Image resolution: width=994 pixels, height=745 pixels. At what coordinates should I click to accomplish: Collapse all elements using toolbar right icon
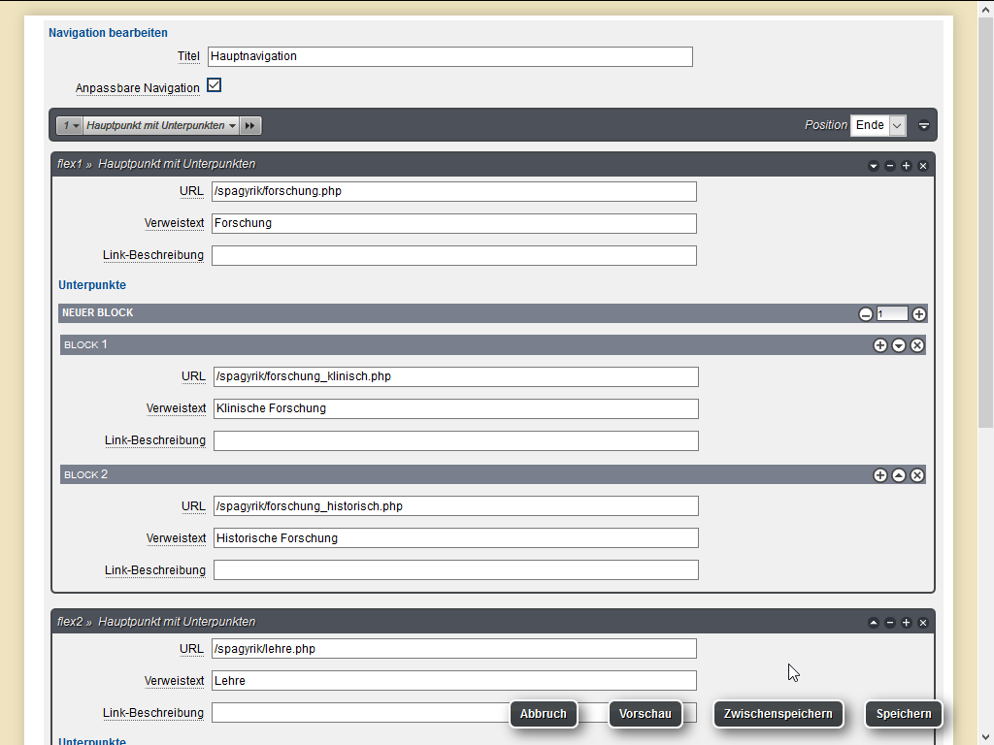(923, 125)
